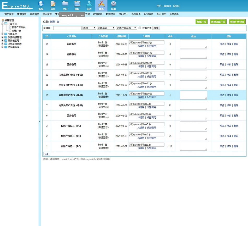Click the JS path field showing thea6.js
The width and height of the screenshot is (248, 226).
147,114
